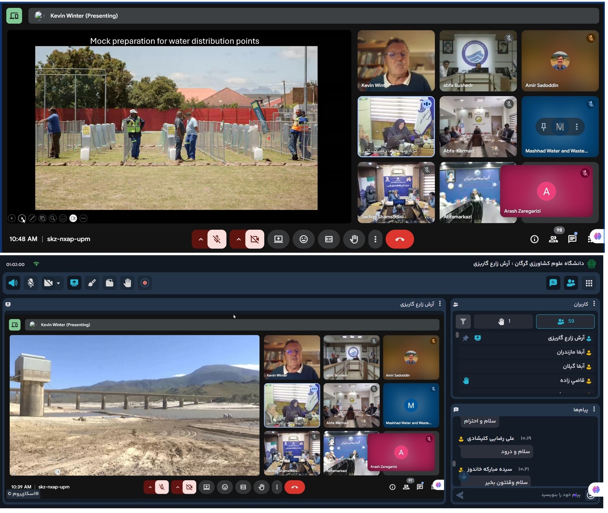Click the screen share icon in Skyroom toolbar
The width and height of the screenshot is (608, 513).
pyautogui.click(x=74, y=283)
